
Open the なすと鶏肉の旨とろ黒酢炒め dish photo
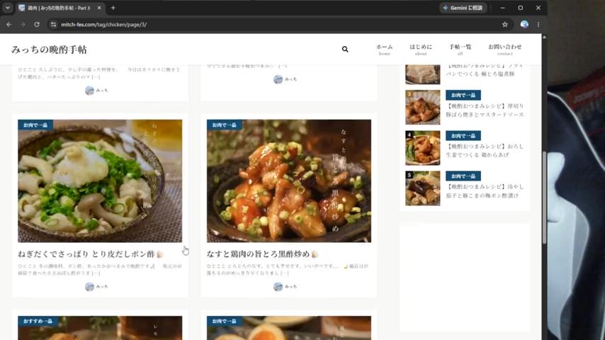click(289, 181)
